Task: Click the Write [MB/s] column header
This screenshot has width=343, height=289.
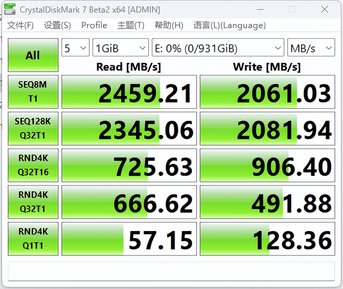Action: [267, 67]
